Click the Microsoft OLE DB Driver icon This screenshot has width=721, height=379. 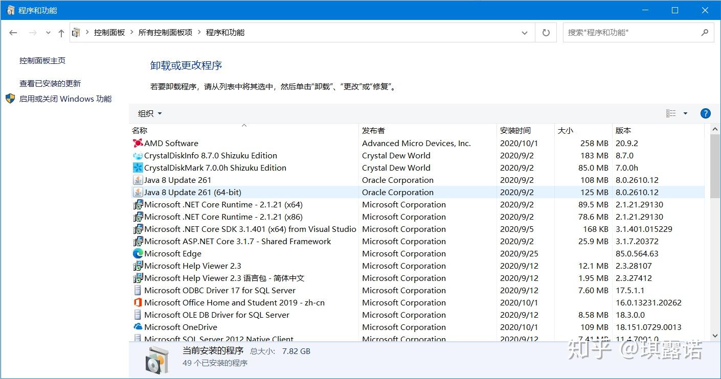coord(138,315)
